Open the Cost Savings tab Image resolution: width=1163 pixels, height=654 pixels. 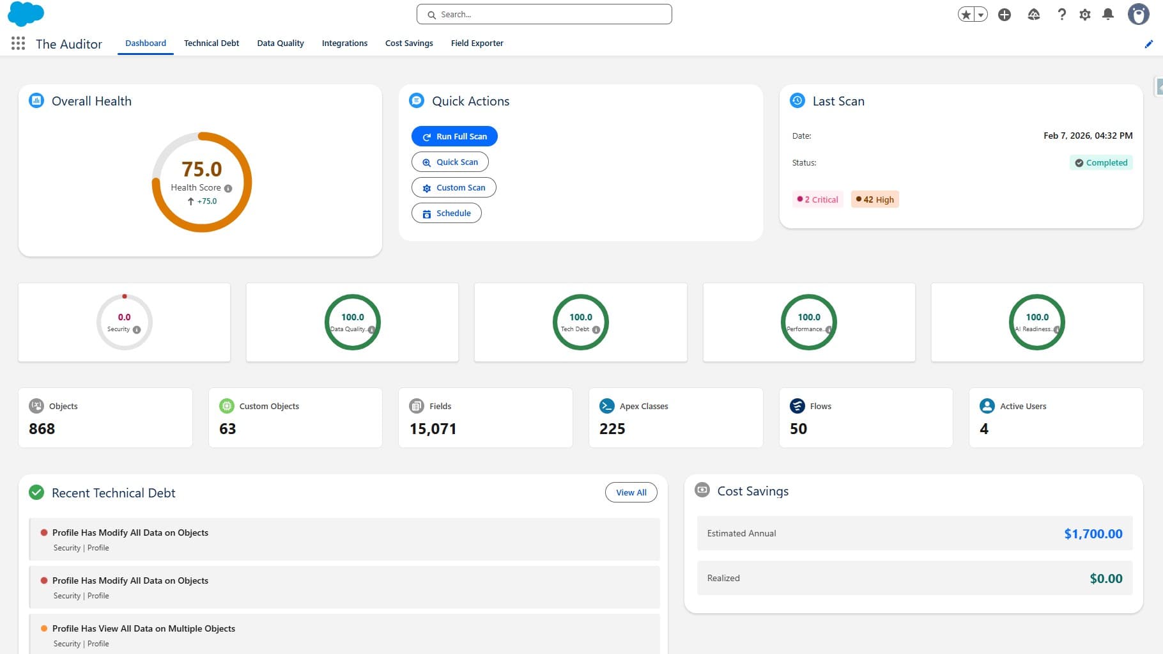[409, 43]
